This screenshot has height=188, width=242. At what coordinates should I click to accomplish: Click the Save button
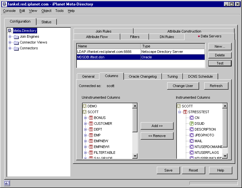pyautogui.click(x=168, y=170)
